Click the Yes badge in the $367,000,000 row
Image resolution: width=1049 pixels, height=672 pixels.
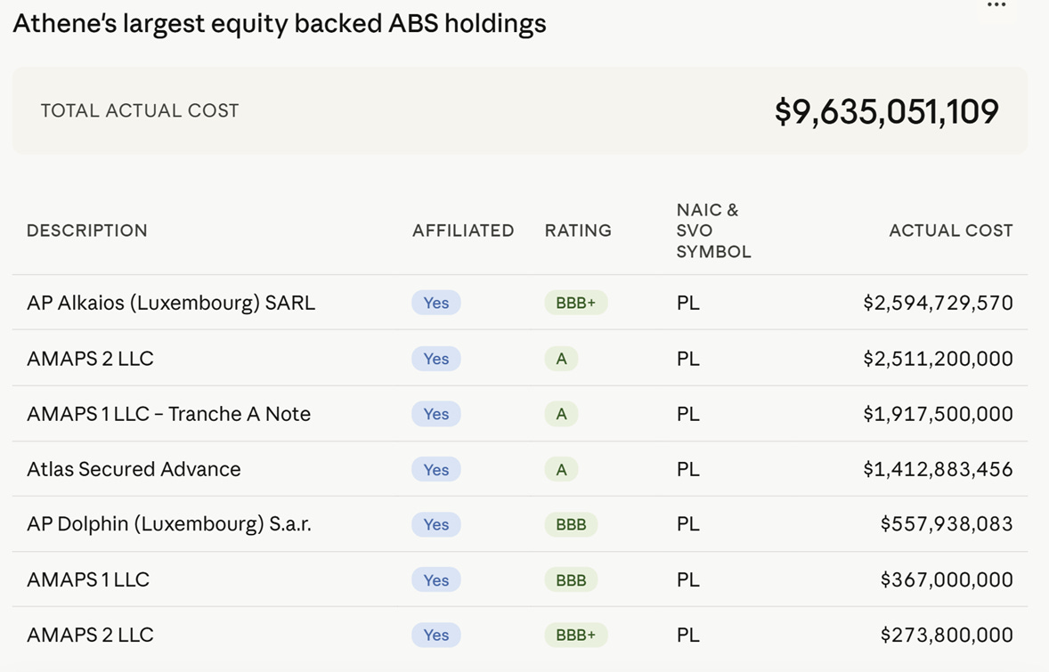(436, 579)
